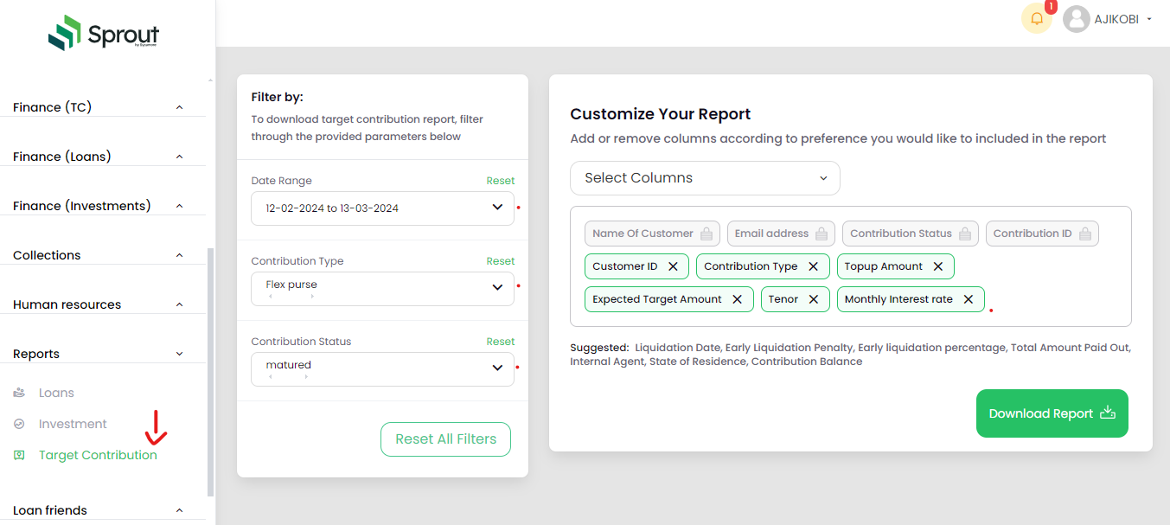Open the Select Columns dropdown

(x=705, y=178)
